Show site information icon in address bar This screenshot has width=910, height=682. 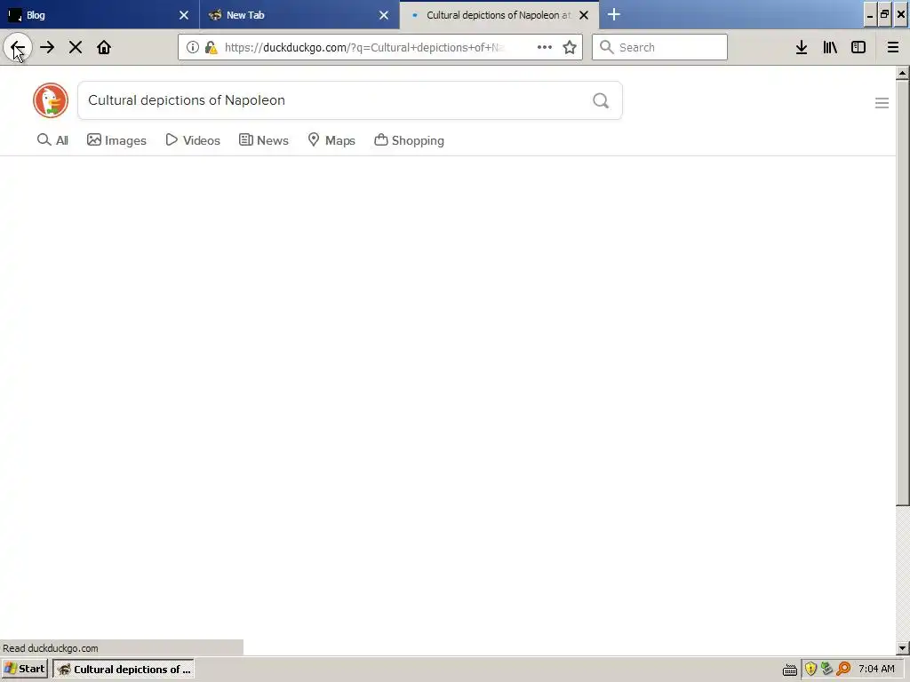(193, 48)
